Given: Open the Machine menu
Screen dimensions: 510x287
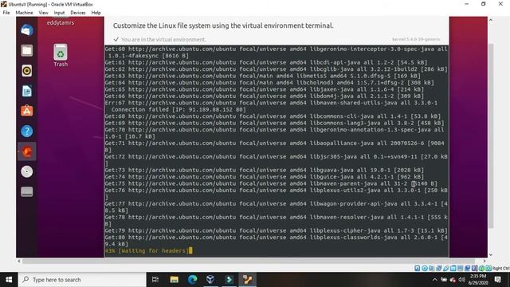Looking at the screenshot, I should pyautogui.click(x=24, y=13).
